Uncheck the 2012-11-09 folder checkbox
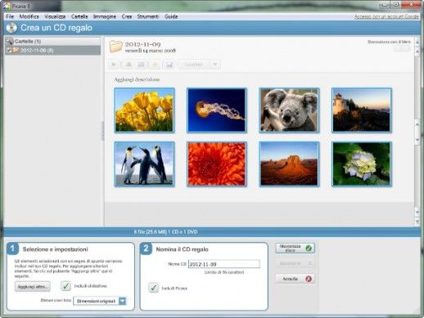Screen dimensions: 424x318 9,50
